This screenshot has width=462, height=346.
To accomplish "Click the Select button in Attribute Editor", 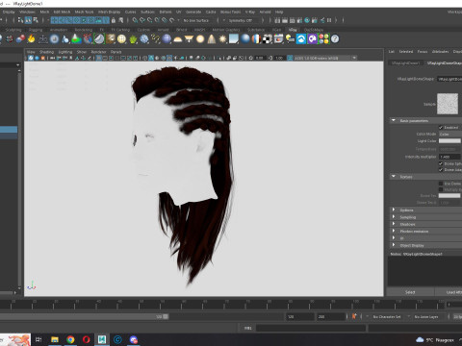I will point(410,292).
